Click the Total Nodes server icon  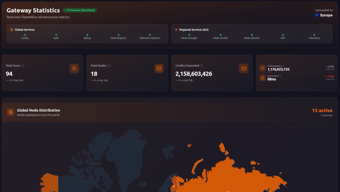point(159,68)
